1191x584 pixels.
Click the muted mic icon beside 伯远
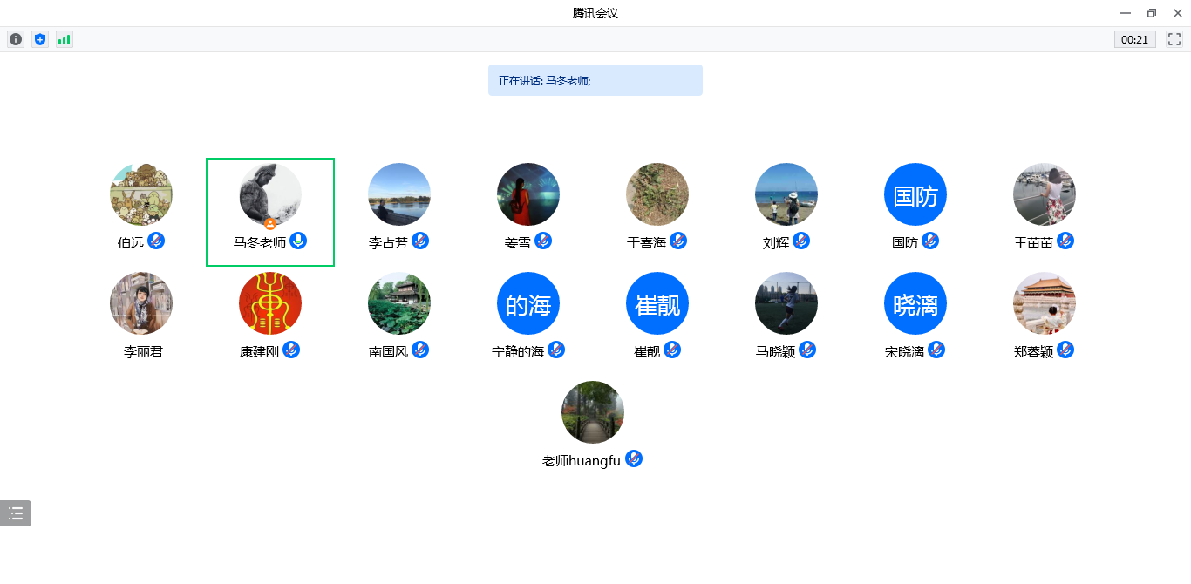pyautogui.click(x=156, y=241)
